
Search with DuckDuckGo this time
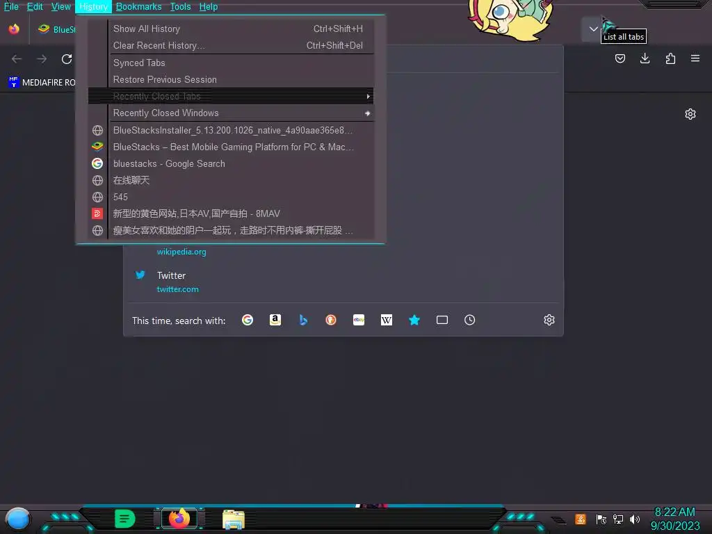click(x=331, y=320)
